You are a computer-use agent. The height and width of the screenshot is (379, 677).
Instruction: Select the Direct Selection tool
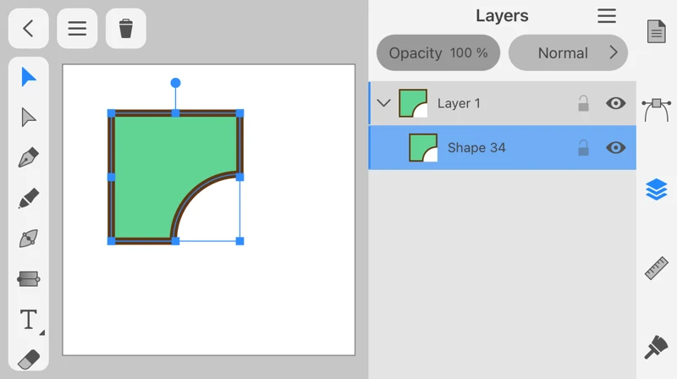(x=29, y=118)
